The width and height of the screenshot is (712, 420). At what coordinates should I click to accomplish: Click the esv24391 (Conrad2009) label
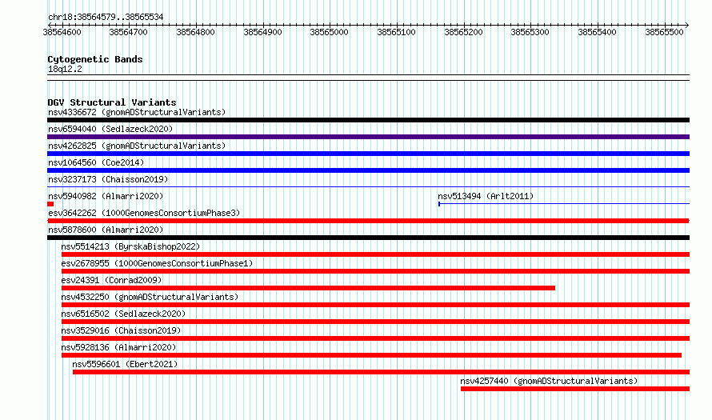[x=112, y=280]
